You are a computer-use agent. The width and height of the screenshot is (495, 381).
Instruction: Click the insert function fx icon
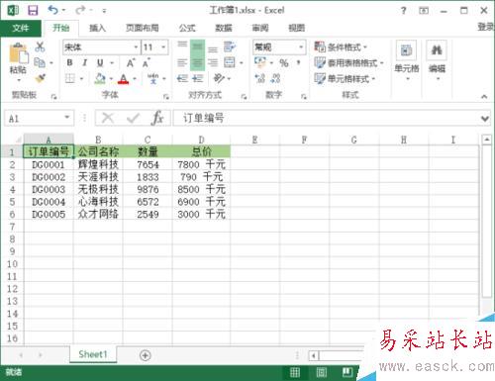click(157, 118)
